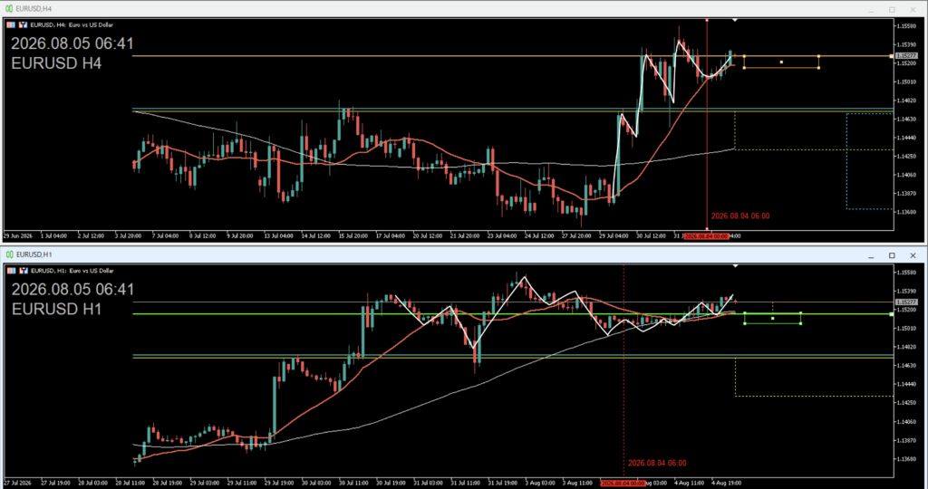Viewport: 928px width, 489px height.
Task: Open one-click trading panel on H1 chart
Action: 11,271
